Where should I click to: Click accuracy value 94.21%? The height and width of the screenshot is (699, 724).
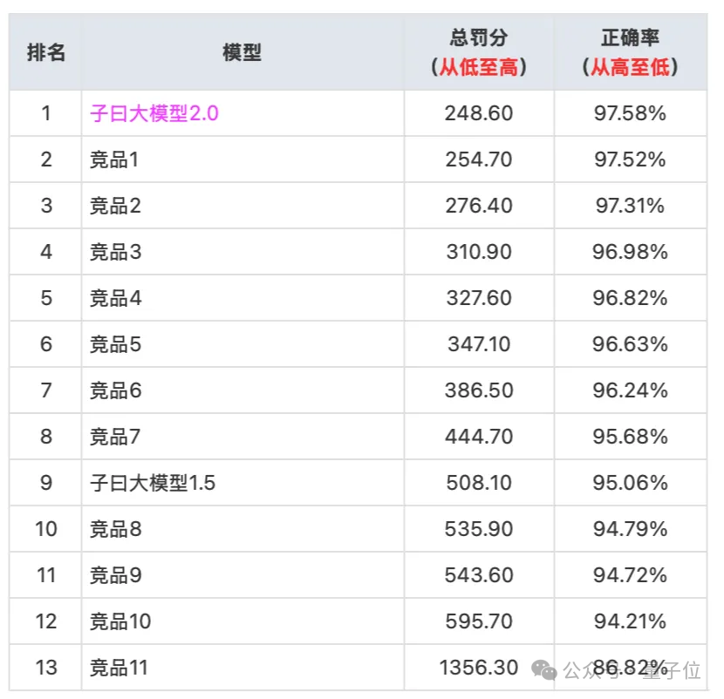(631, 621)
